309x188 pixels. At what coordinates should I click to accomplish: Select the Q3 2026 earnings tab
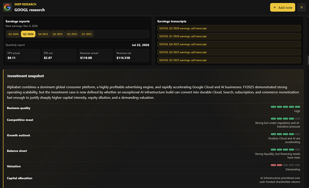coord(14,34)
